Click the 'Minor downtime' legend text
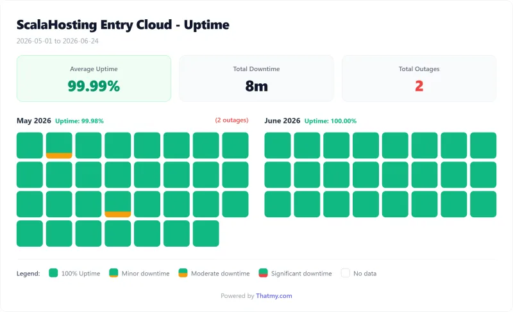513x312 pixels. click(x=146, y=274)
